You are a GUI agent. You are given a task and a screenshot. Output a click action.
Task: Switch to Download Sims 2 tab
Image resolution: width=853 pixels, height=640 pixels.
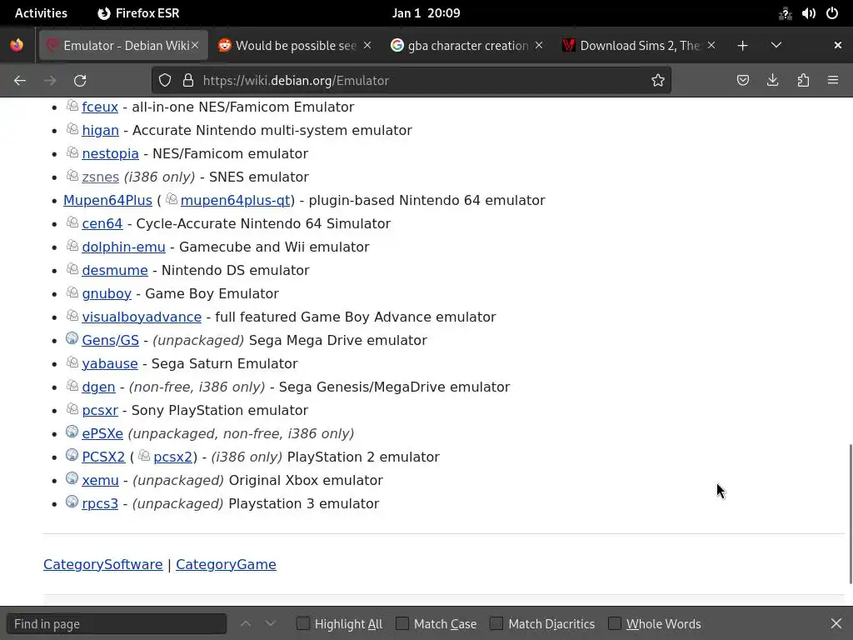640,46
